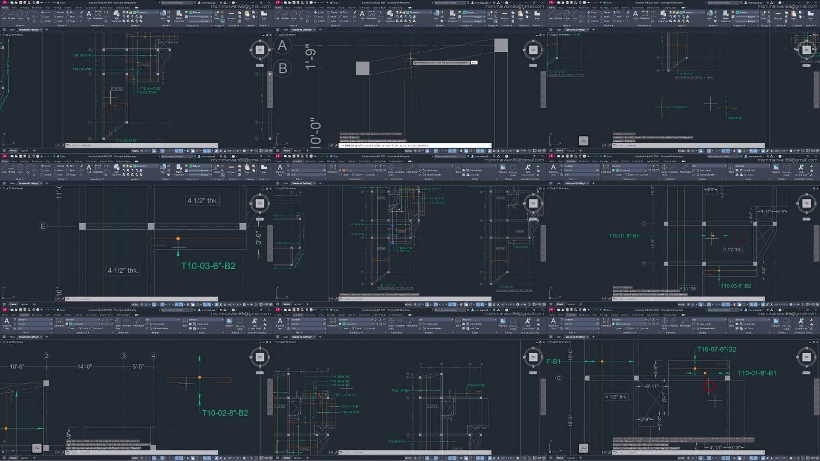Click Match Properties icon in the middle-left window
This screenshot has width=820, height=461.
click(179, 168)
